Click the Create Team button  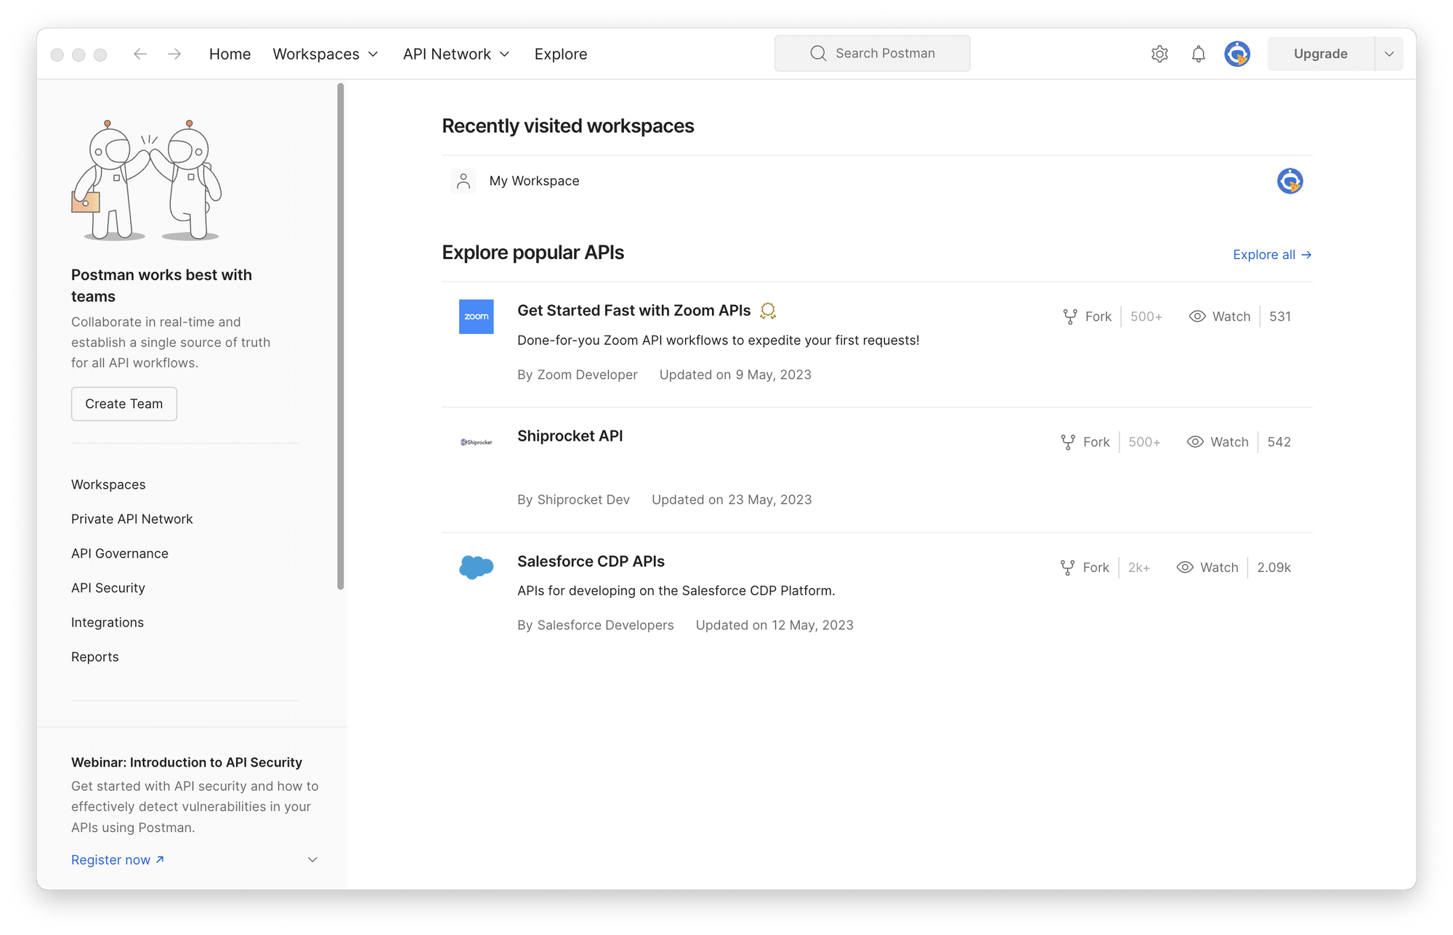(124, 404)
